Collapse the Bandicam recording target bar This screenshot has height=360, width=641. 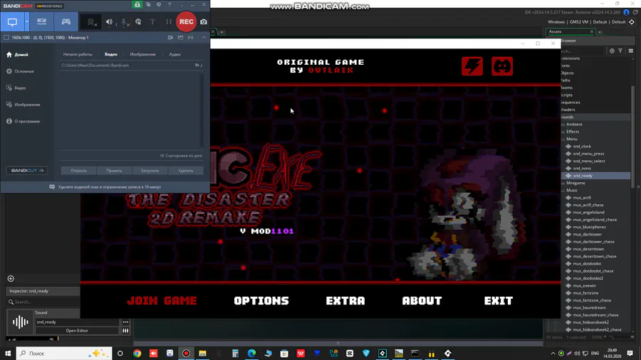[x=204, y=38]
